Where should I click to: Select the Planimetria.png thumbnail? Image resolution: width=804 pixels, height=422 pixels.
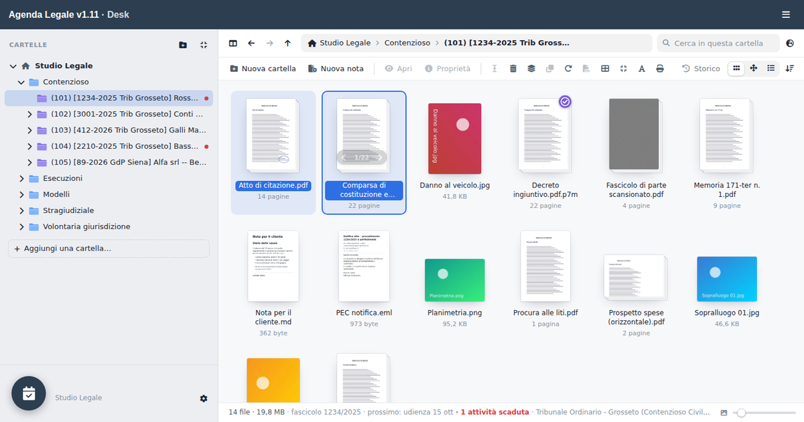[455, 279]
